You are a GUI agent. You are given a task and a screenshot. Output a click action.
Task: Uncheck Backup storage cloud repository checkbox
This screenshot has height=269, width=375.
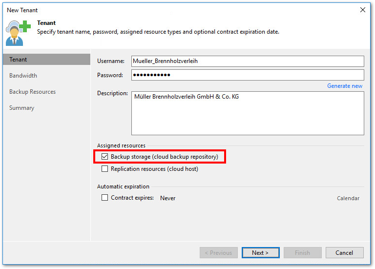[105, 157]
